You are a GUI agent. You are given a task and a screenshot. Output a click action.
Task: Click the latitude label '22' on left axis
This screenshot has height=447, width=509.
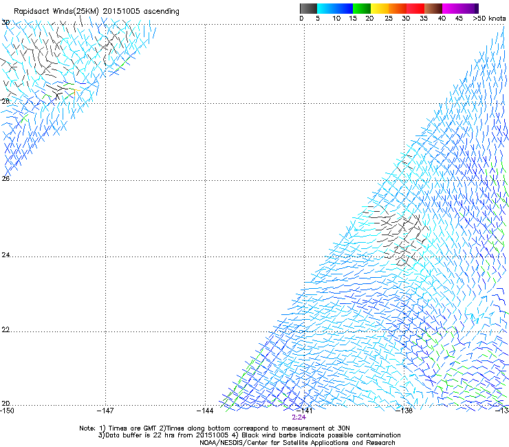(x=6, y=329)
